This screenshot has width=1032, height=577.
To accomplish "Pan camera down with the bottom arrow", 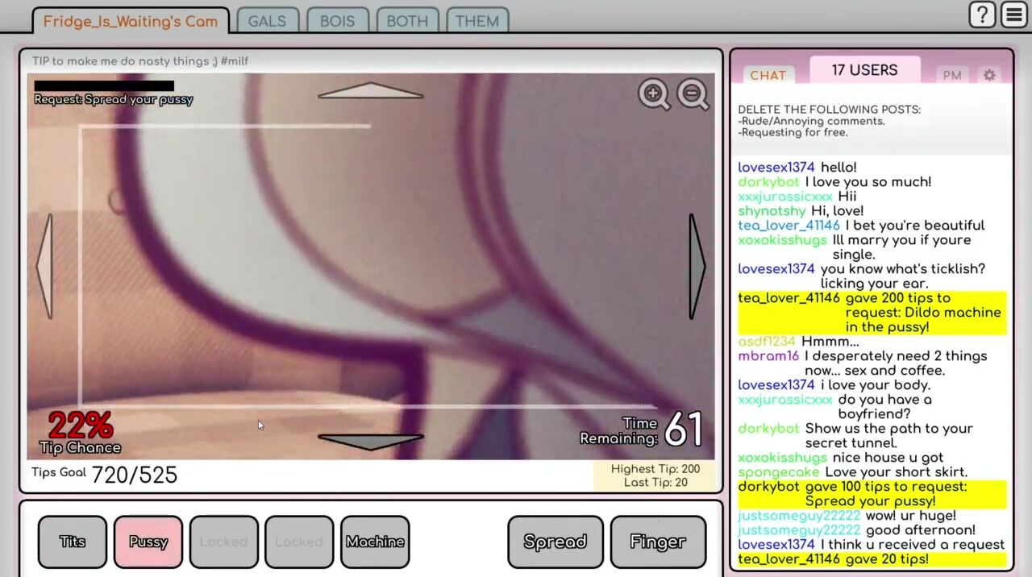I will [x=370, y=442].
